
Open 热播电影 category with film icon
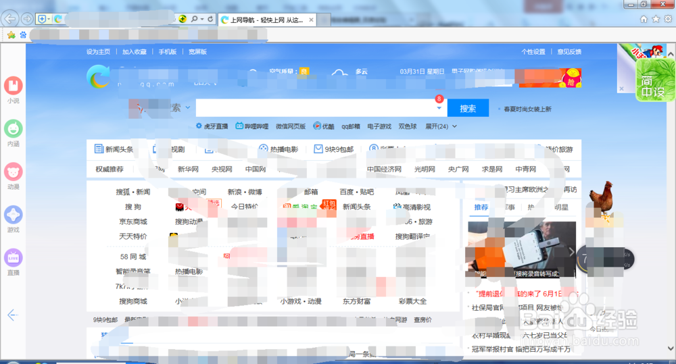(279, 149)
